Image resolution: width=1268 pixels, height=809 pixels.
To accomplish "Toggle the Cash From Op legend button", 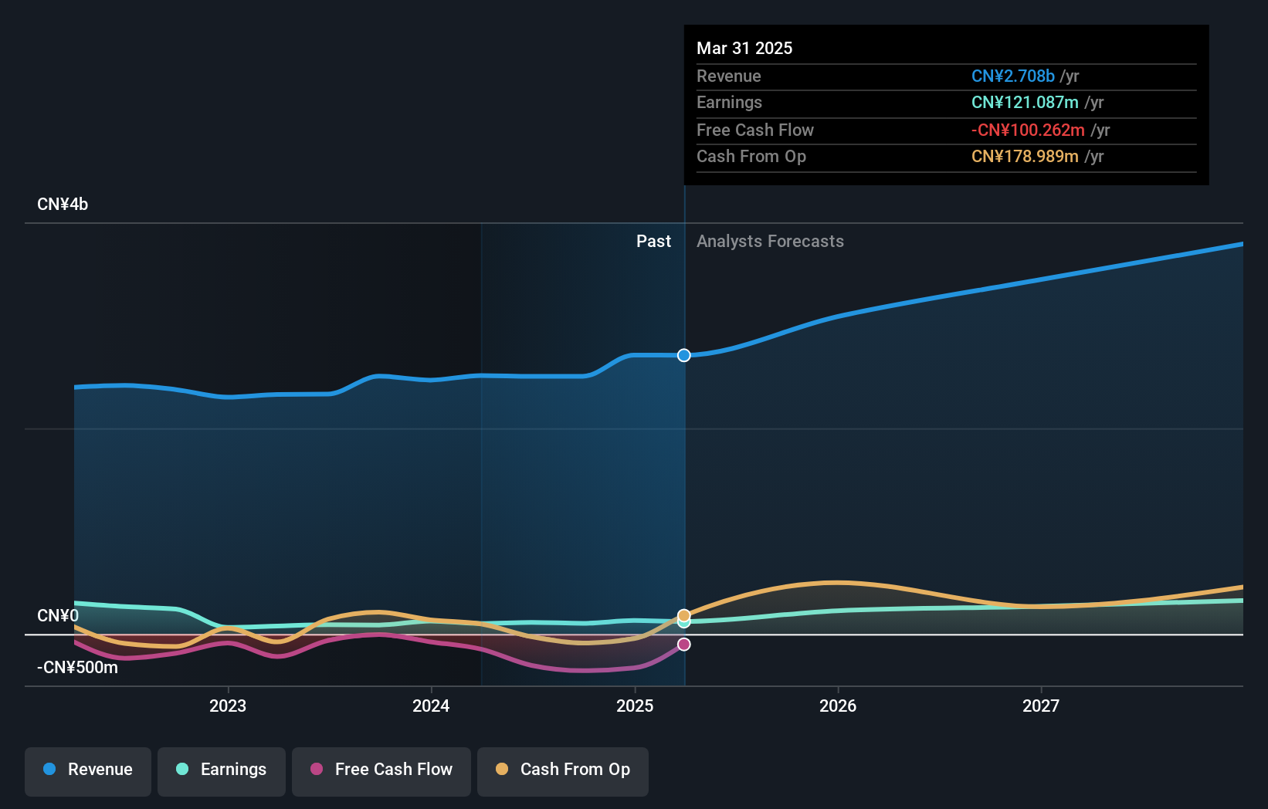I will [563, 771].
